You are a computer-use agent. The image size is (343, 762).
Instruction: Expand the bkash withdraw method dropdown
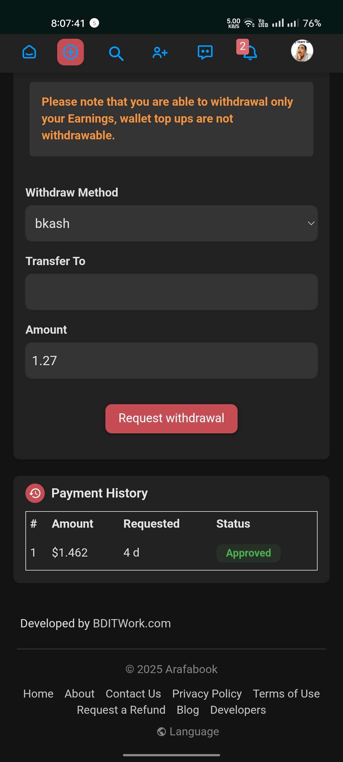(x=171, y=224)
